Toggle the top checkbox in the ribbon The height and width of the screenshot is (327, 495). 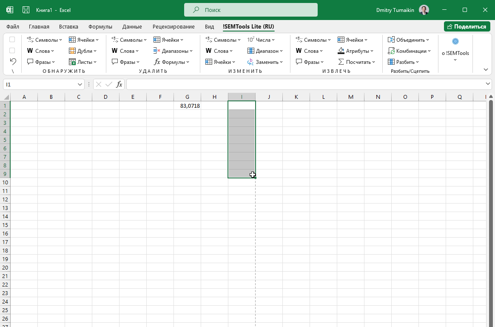pyautogui.click(x=12, y=40)
